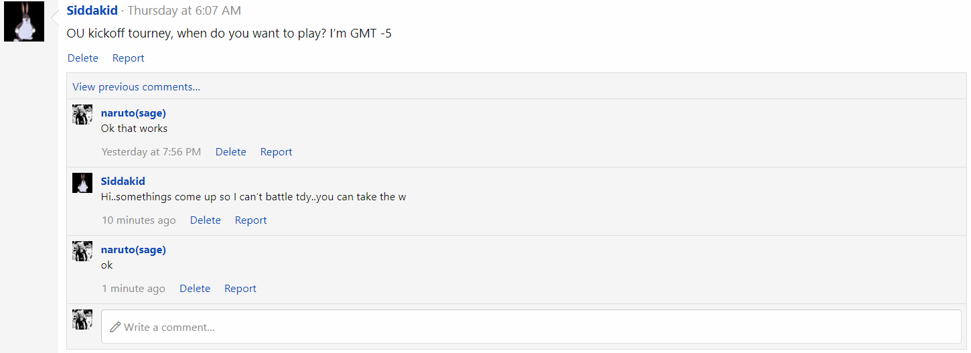Open Siddakid name in the comment thread
Viewport: 971px width, 353px height.
click(123, 181)
